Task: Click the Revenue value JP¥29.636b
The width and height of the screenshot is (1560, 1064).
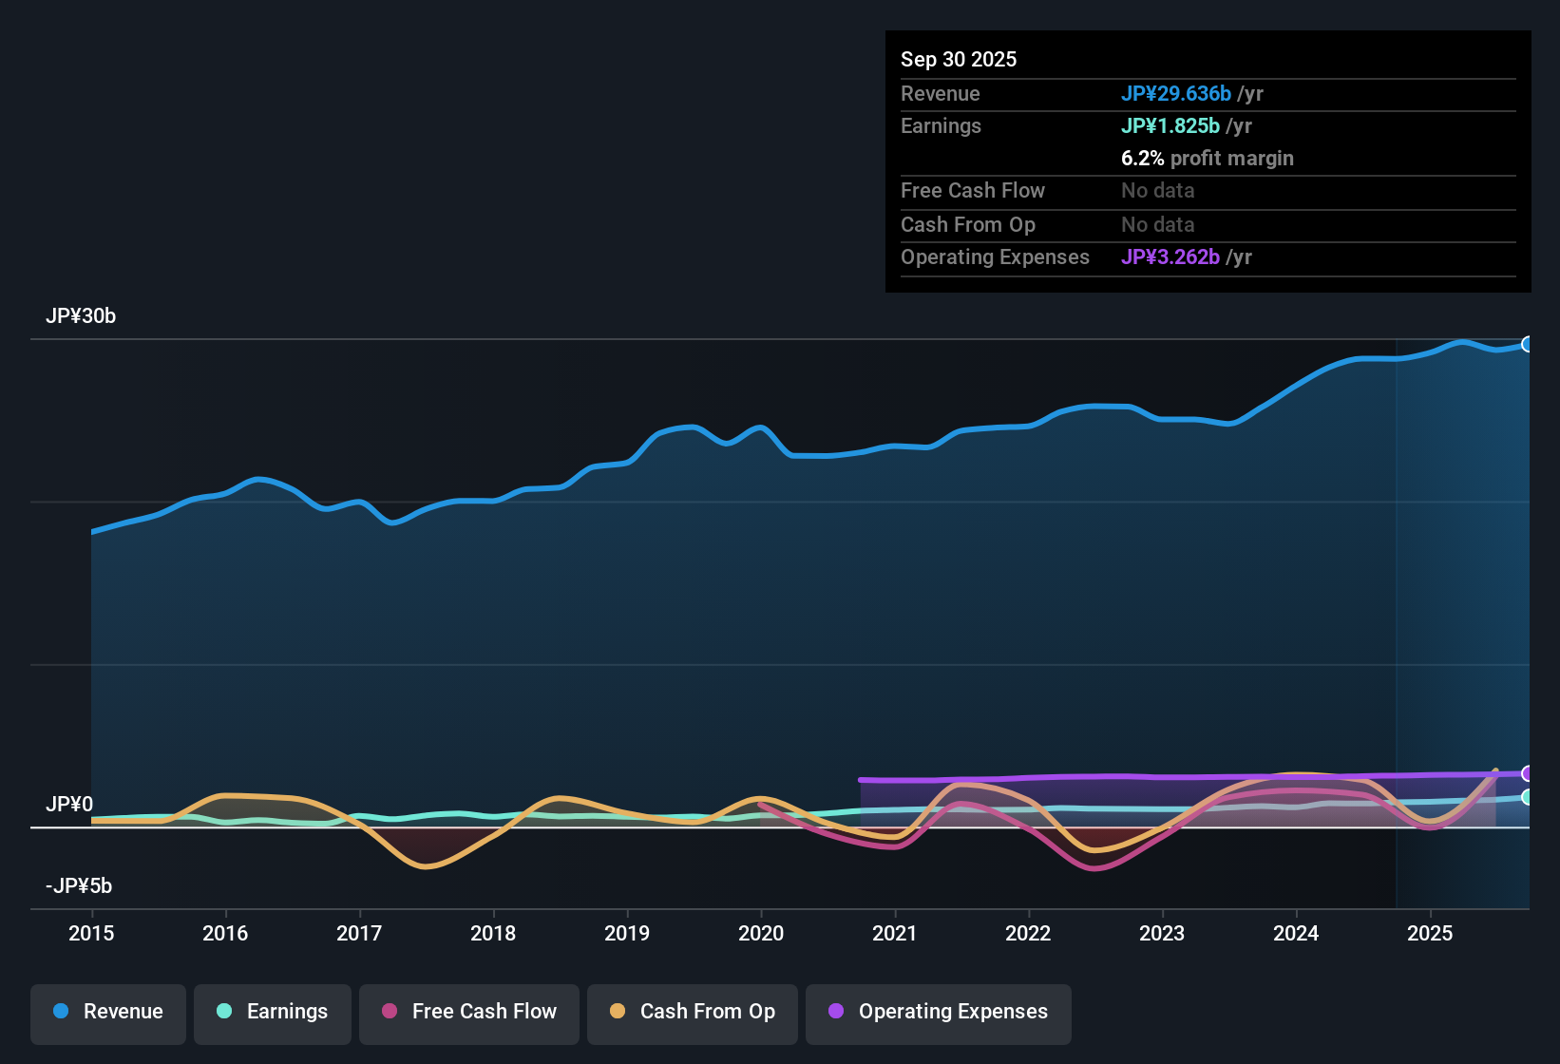Action: coord(1176,93)
